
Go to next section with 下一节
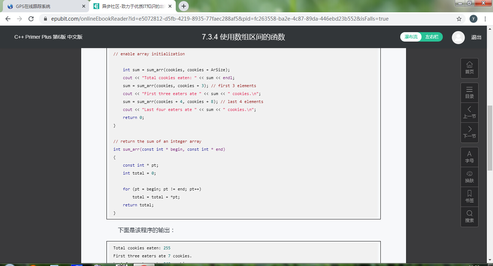point(469,132)
